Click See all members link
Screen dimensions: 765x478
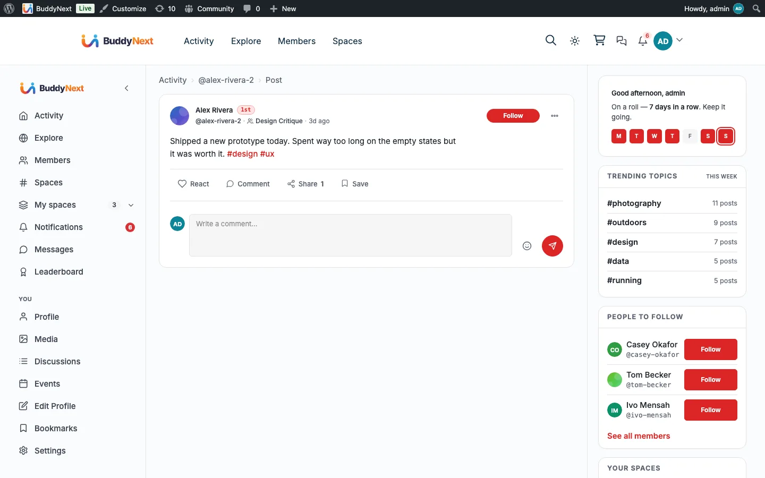(639, 436)
